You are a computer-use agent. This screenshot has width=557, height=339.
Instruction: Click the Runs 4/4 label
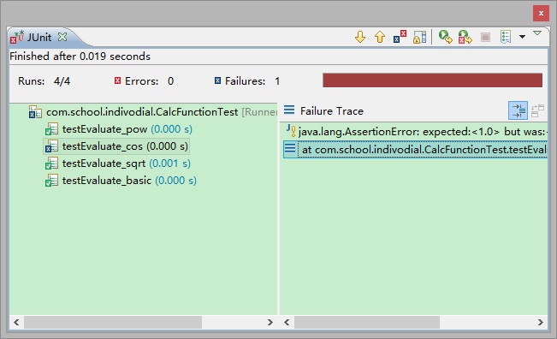pyautogui.click(x=44, y=81)
